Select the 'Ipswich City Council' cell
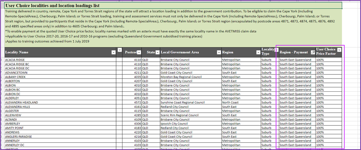 (191, 124)
